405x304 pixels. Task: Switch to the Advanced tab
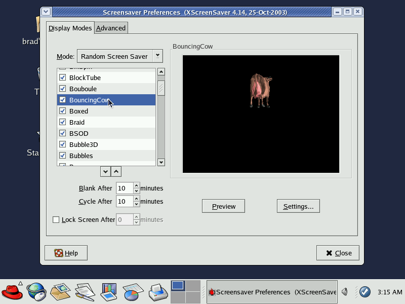(x=111, y=28)
